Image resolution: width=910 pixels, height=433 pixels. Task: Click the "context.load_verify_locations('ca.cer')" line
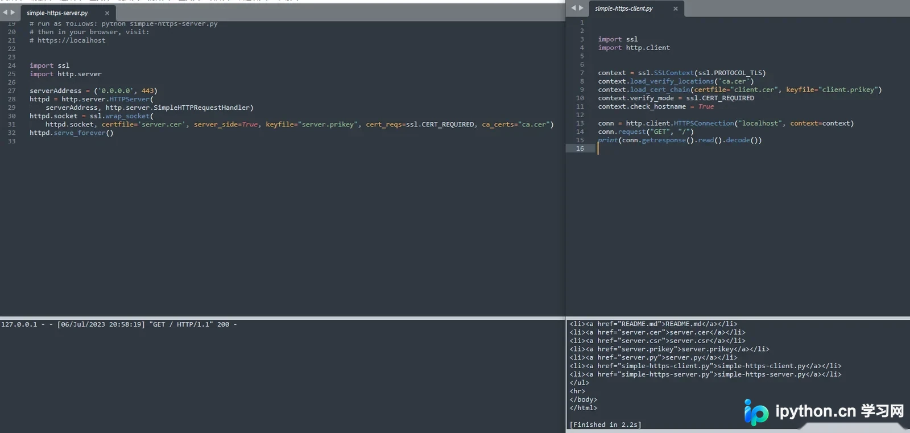coord(676,81)
